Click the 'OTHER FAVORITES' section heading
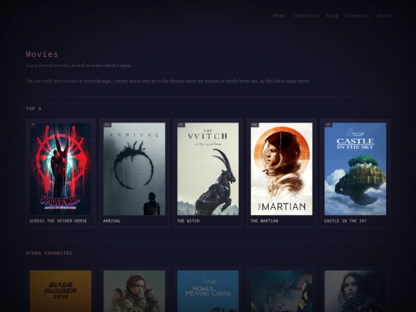This screenshot has height=312, width=416. point(49,253)
